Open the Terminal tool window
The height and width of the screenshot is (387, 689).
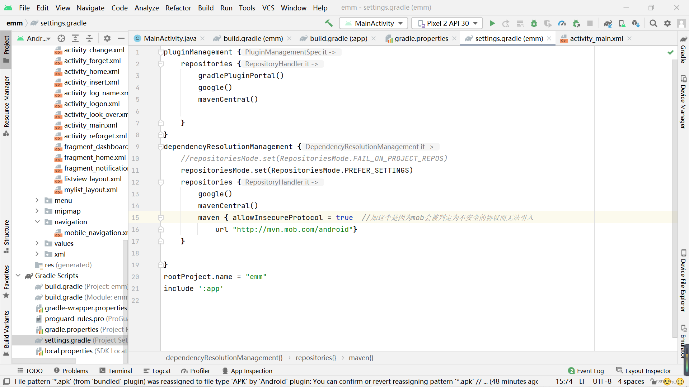pyautogui.click(x=116, y=371)
